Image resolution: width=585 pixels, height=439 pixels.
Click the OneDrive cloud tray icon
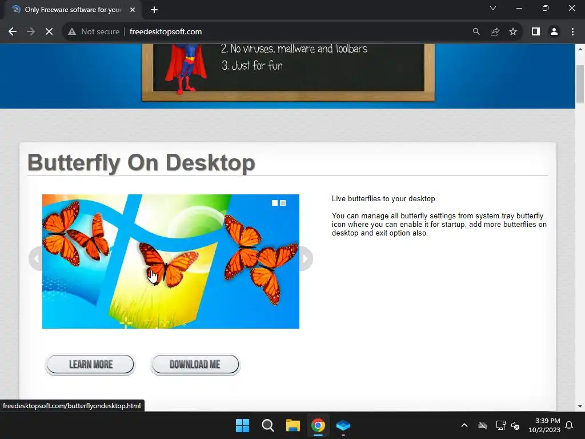point(483,425)
